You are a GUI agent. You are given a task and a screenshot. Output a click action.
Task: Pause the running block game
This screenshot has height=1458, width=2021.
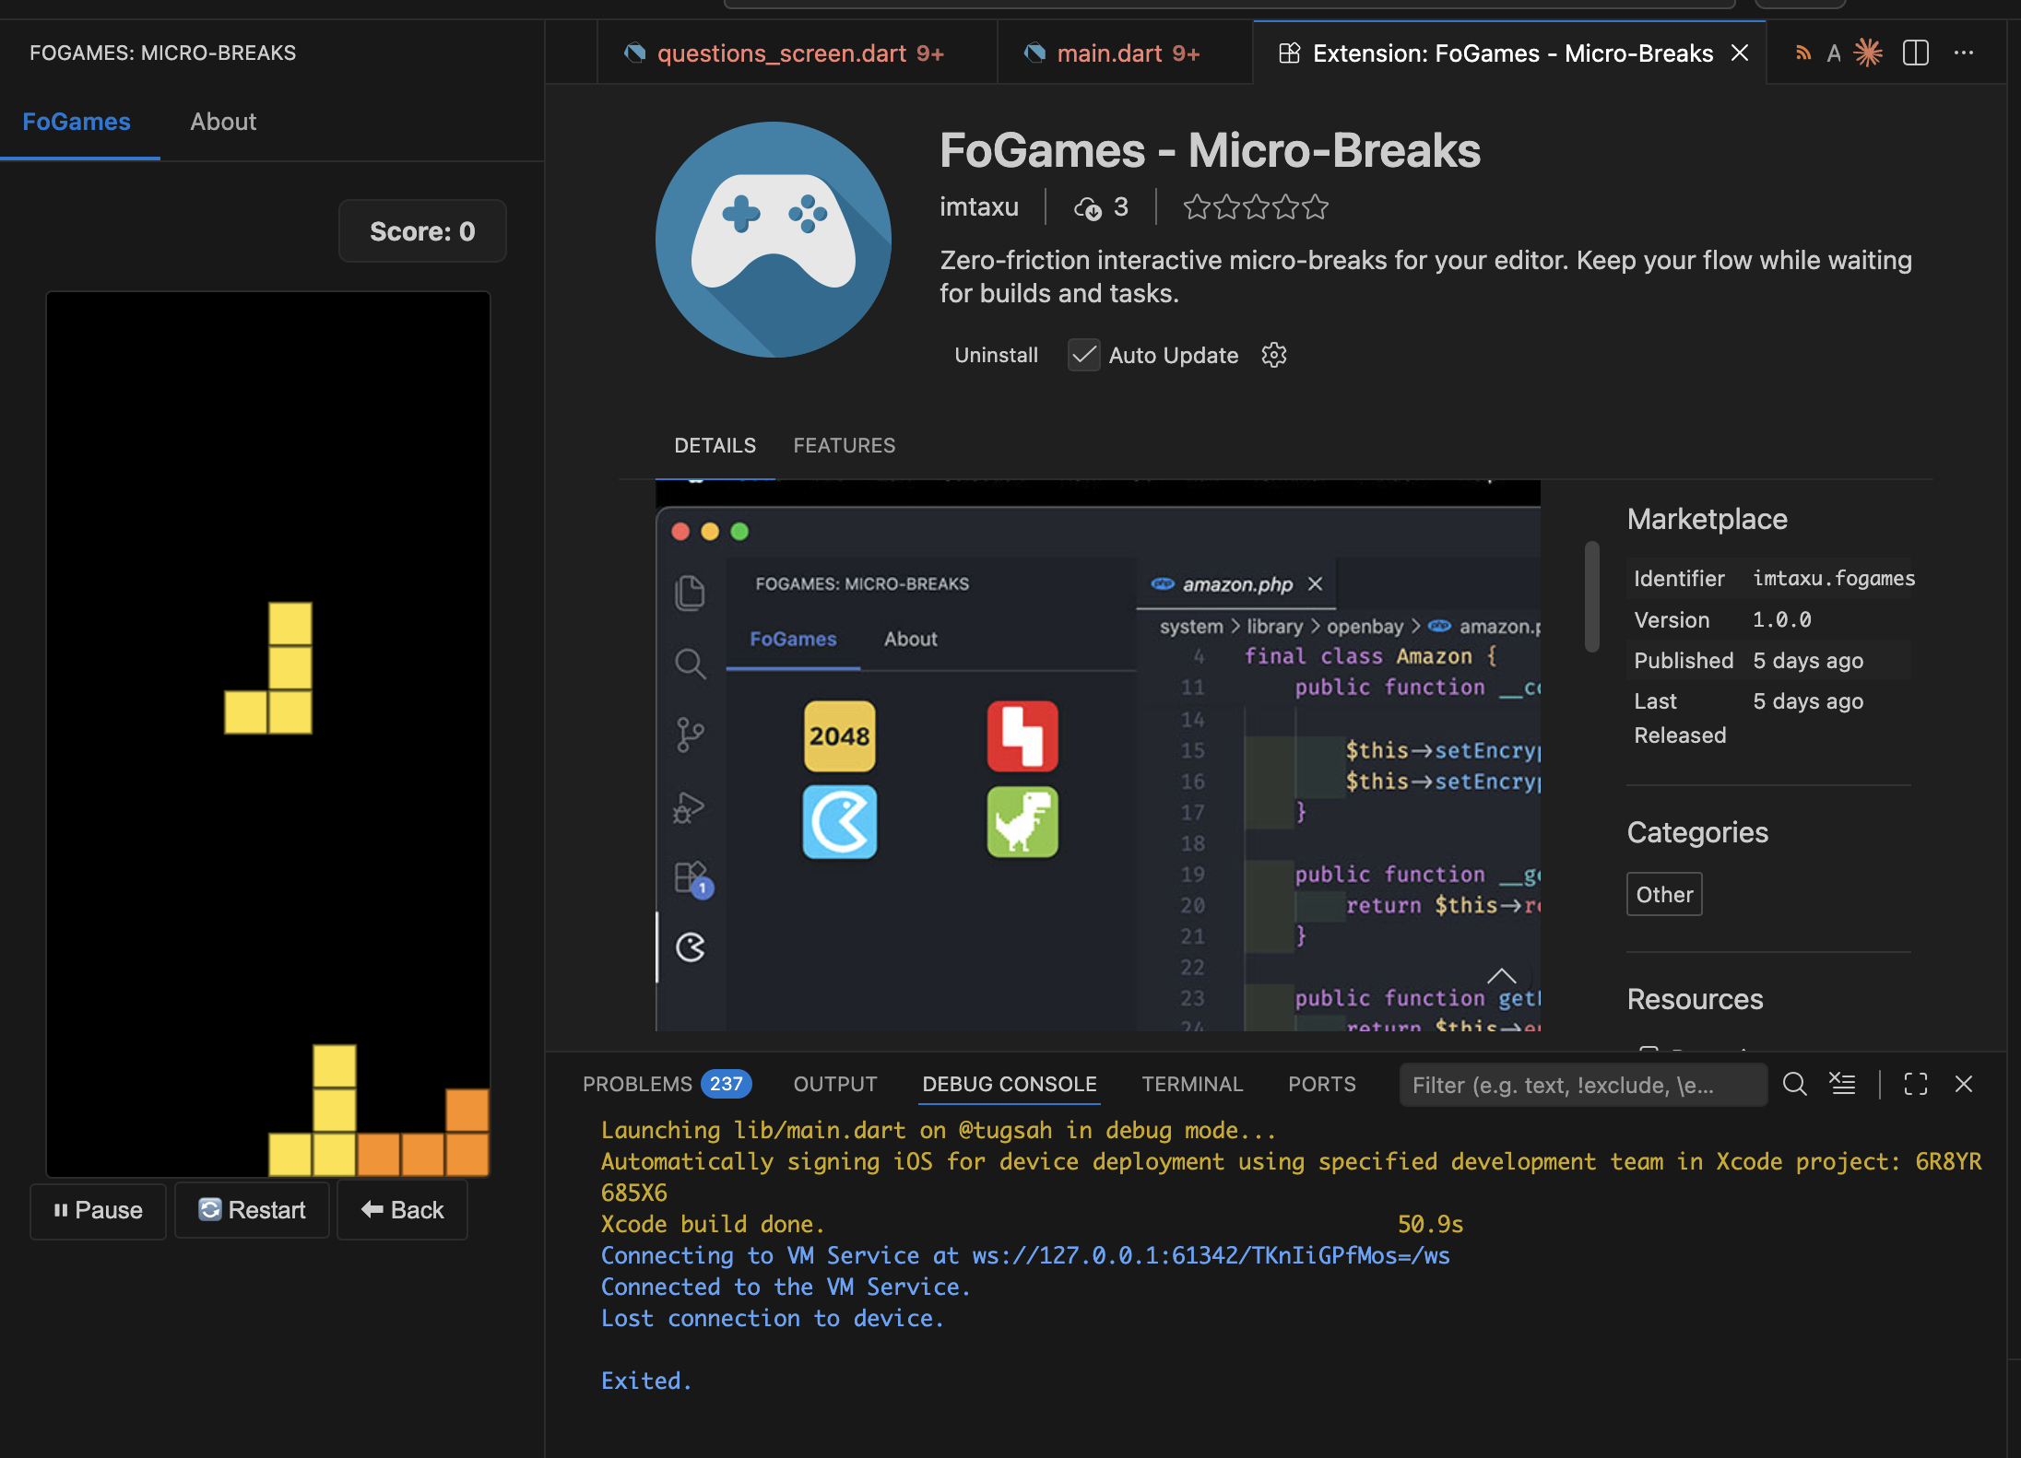click(98, 1210)
